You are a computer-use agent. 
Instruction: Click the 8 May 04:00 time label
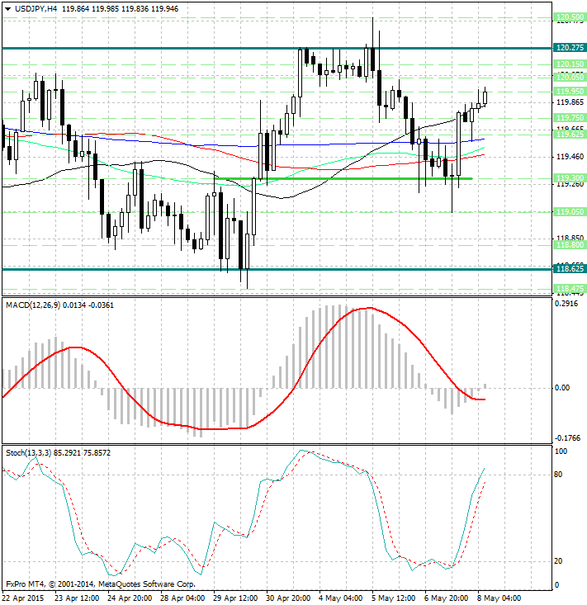[498, 598]
